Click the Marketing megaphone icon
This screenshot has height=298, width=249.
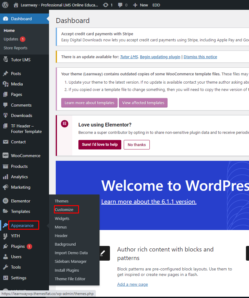(x=6, y=187)
